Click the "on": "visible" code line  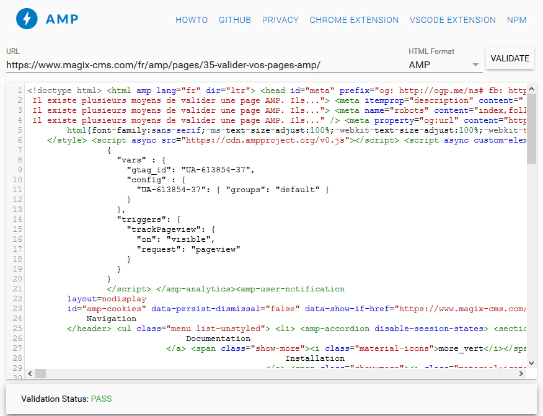tap(175, 239)
